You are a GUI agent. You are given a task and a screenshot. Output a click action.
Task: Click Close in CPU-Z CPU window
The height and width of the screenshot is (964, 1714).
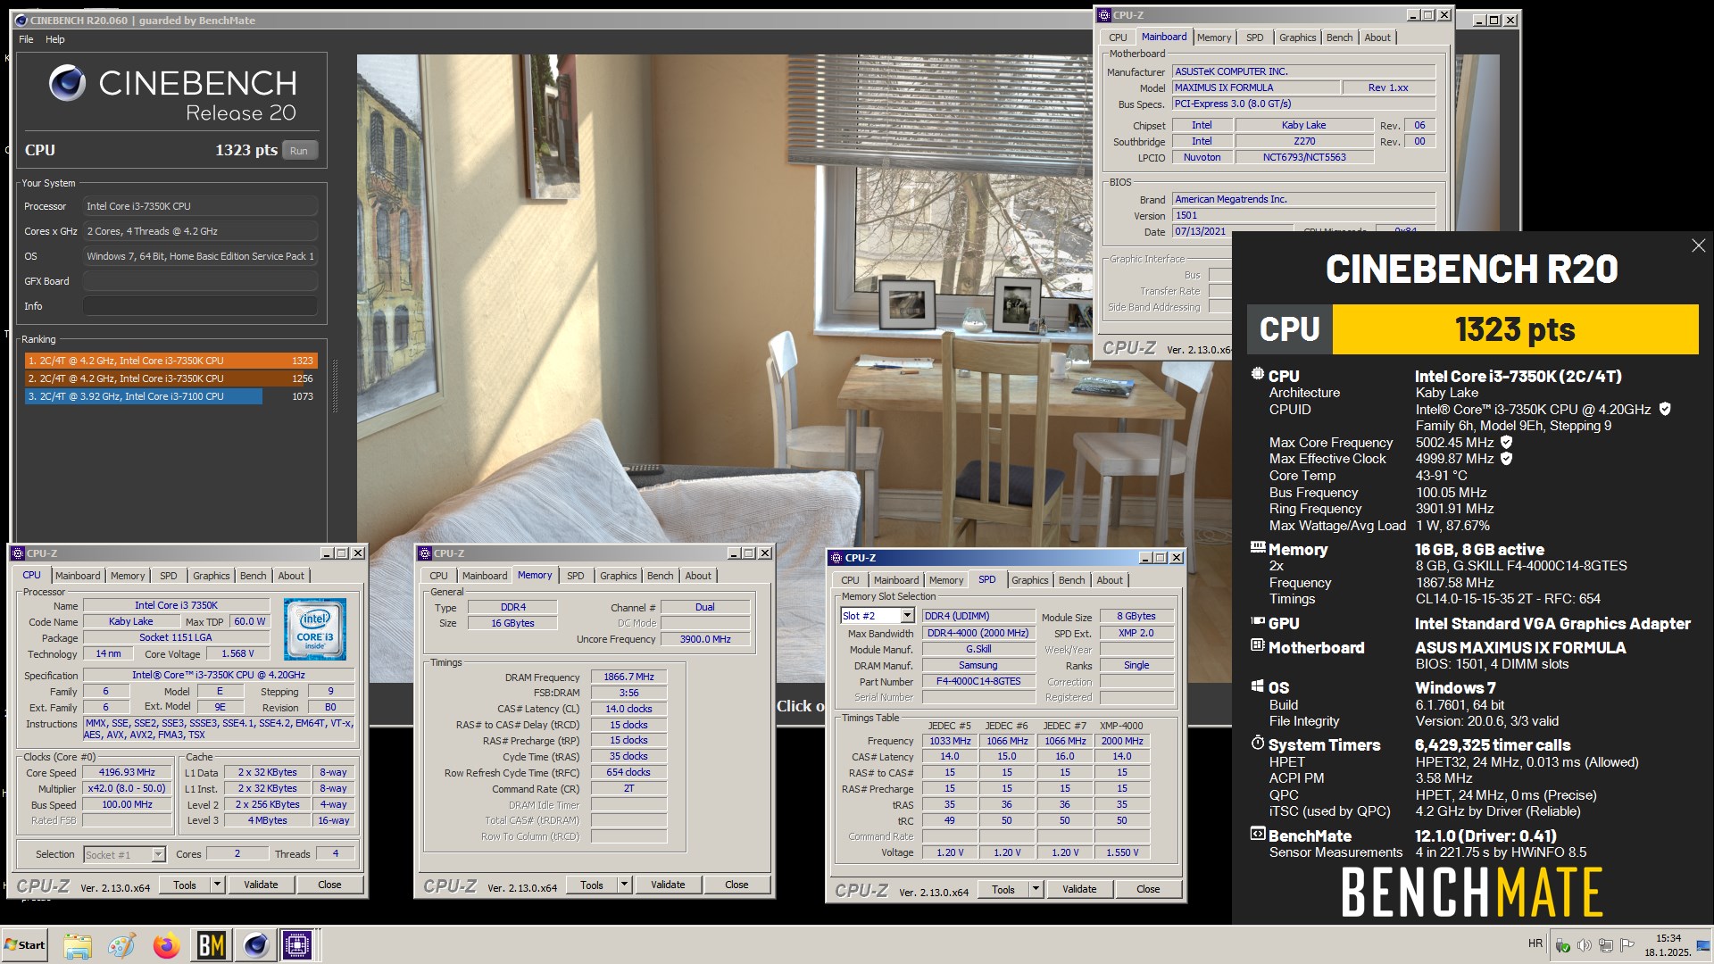[x=329, y=885]
